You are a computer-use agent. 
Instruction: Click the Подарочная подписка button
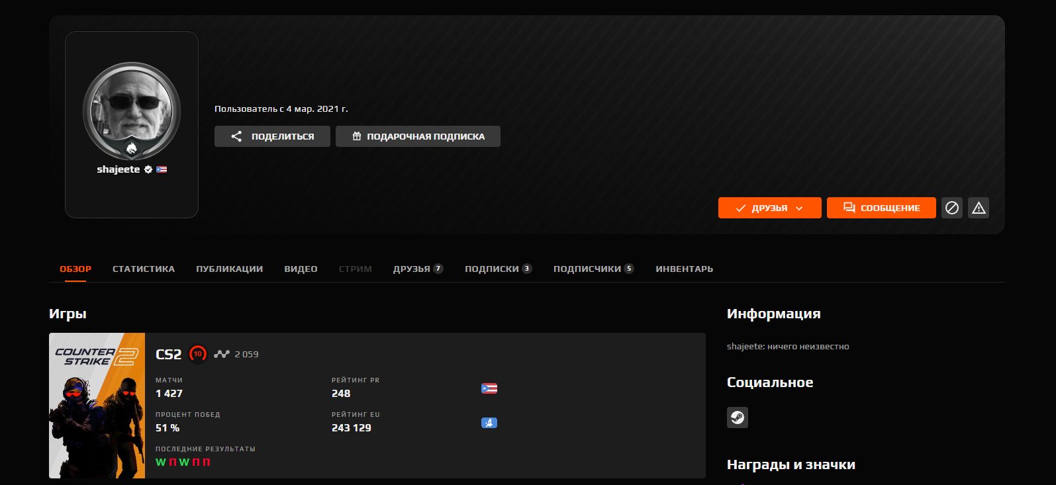(418, 136)
